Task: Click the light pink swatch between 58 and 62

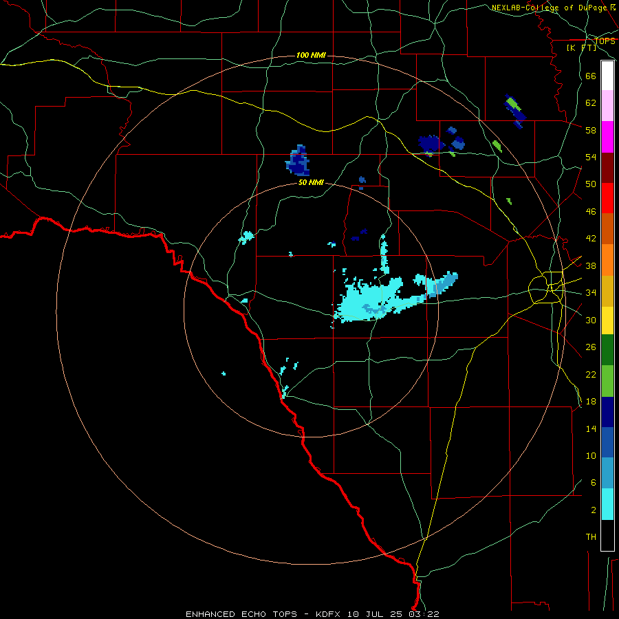Action: click(607, 106)
